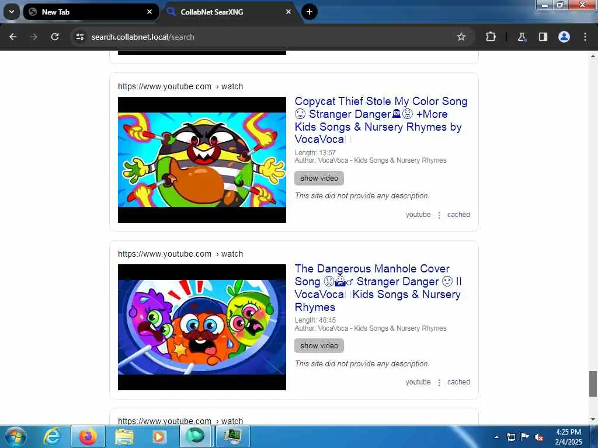Viewport: 598px width, 448px height.
Task: Open Chrome Labs flask icon
Action: point(521,37)
